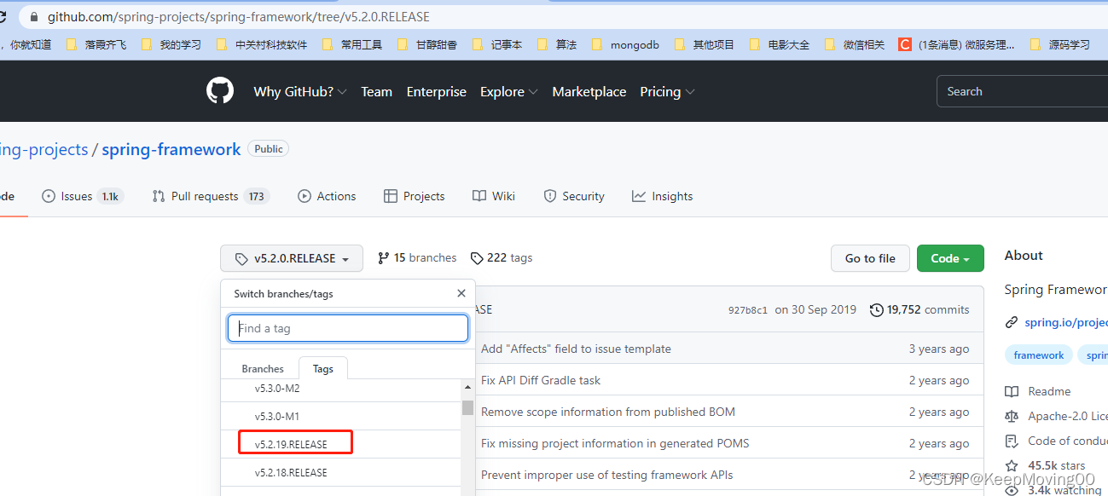The height and width of the screenshot is (496, 1108).
Task: Click Enterprise in the GitHub header
Action: click(437, 91)
